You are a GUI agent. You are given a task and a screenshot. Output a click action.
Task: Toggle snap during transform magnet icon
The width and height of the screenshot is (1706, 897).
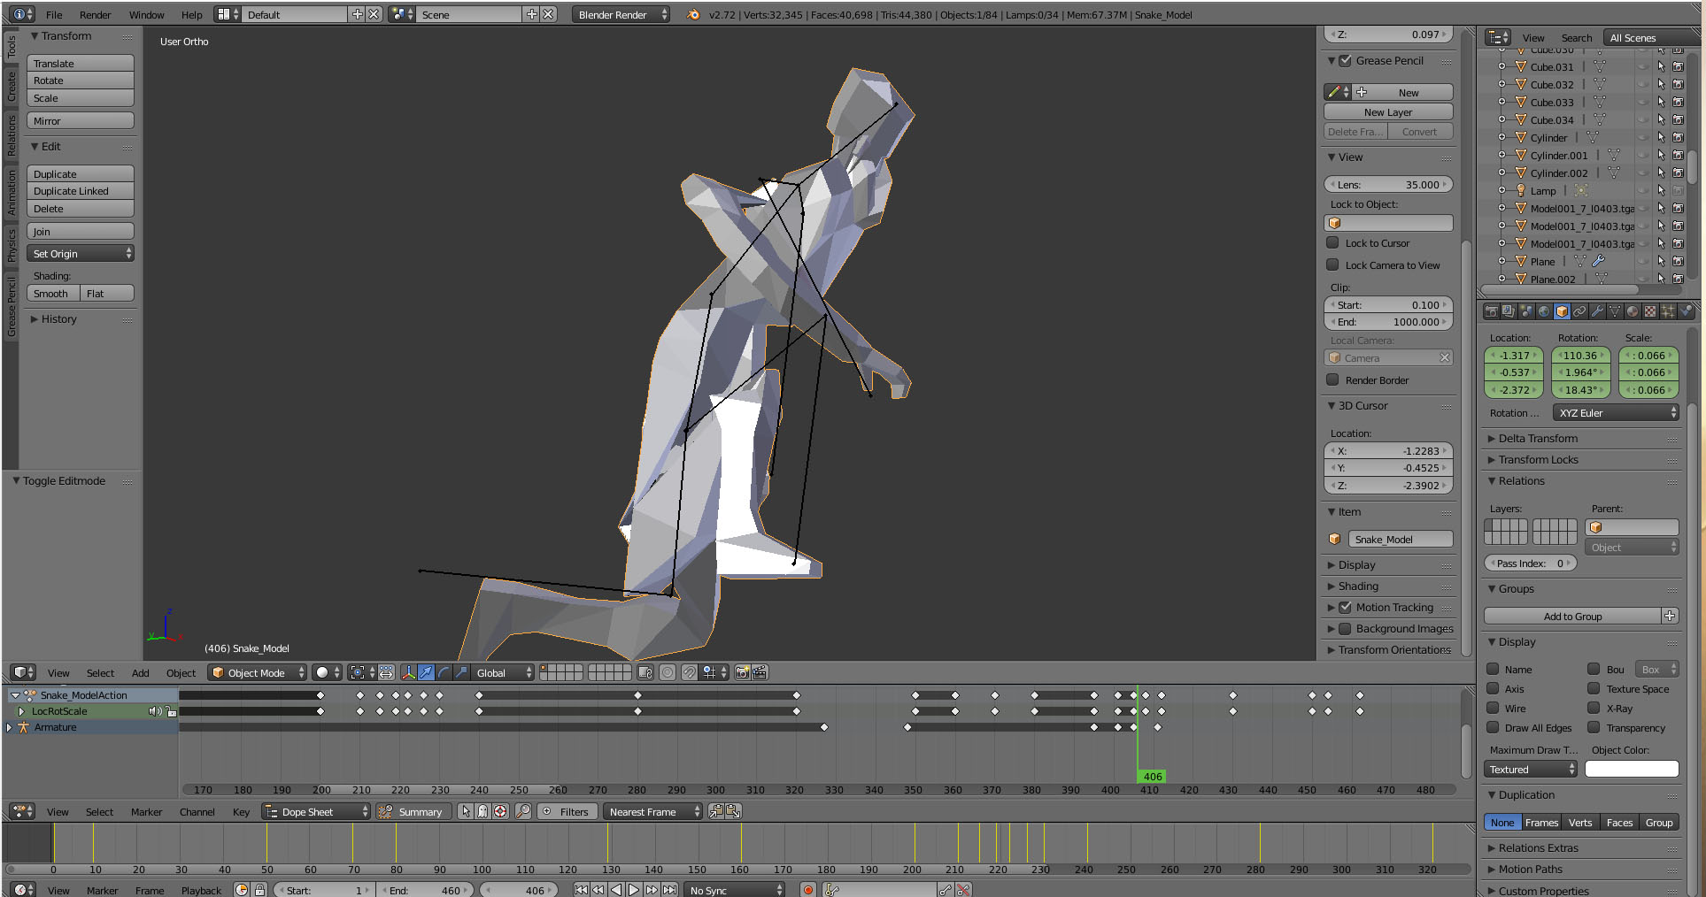(x=690, y=672)
